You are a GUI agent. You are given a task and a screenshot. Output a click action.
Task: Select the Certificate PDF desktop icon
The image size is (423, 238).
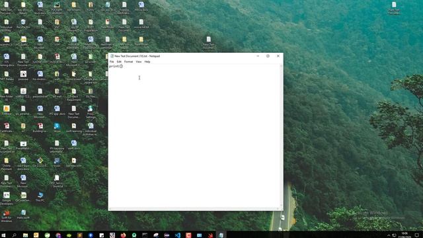[7, 128]
